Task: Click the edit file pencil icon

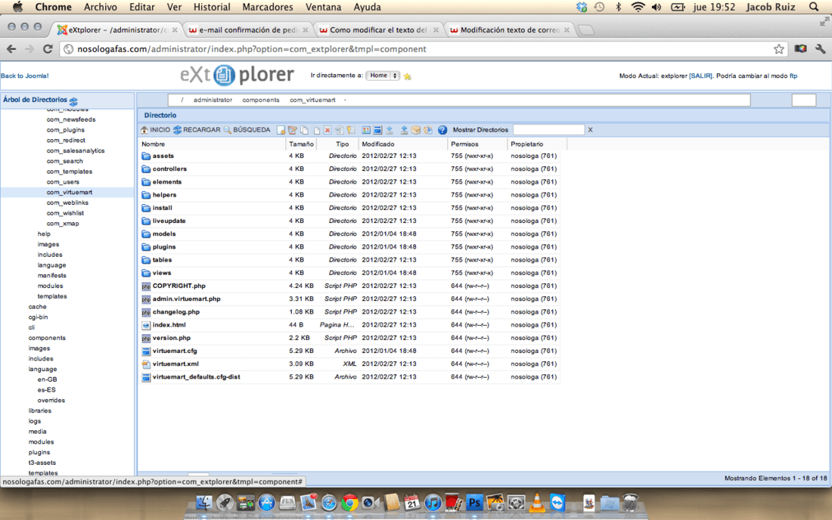Action: coord(293,130)
